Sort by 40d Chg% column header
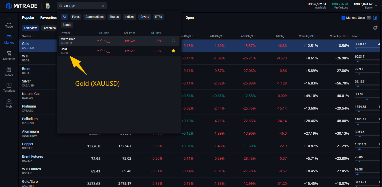The image size is (382, 187). tap(248, 36)
